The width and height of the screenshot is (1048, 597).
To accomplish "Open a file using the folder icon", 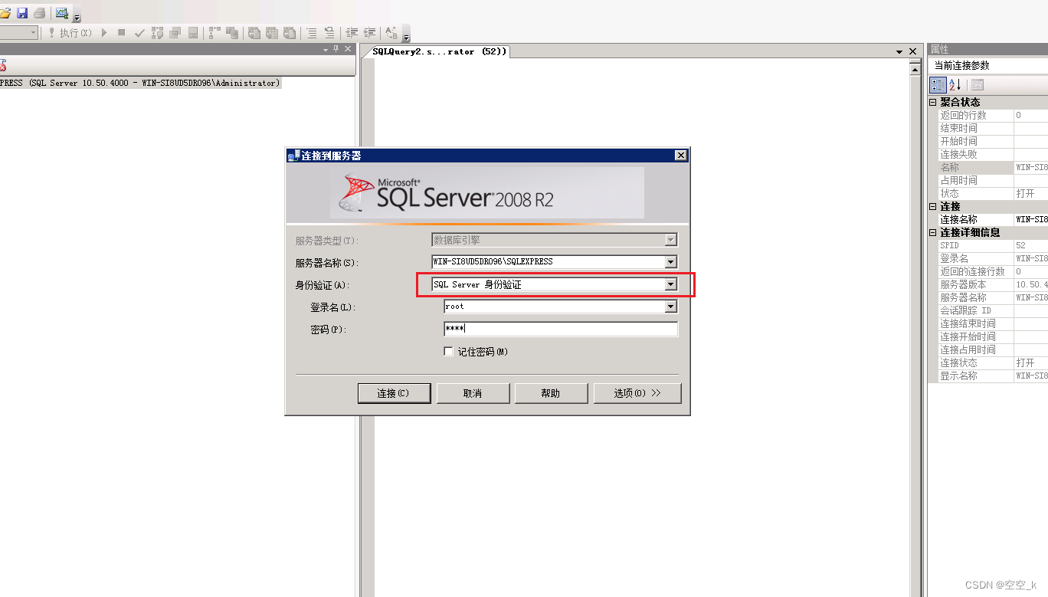I will (6, 12).
